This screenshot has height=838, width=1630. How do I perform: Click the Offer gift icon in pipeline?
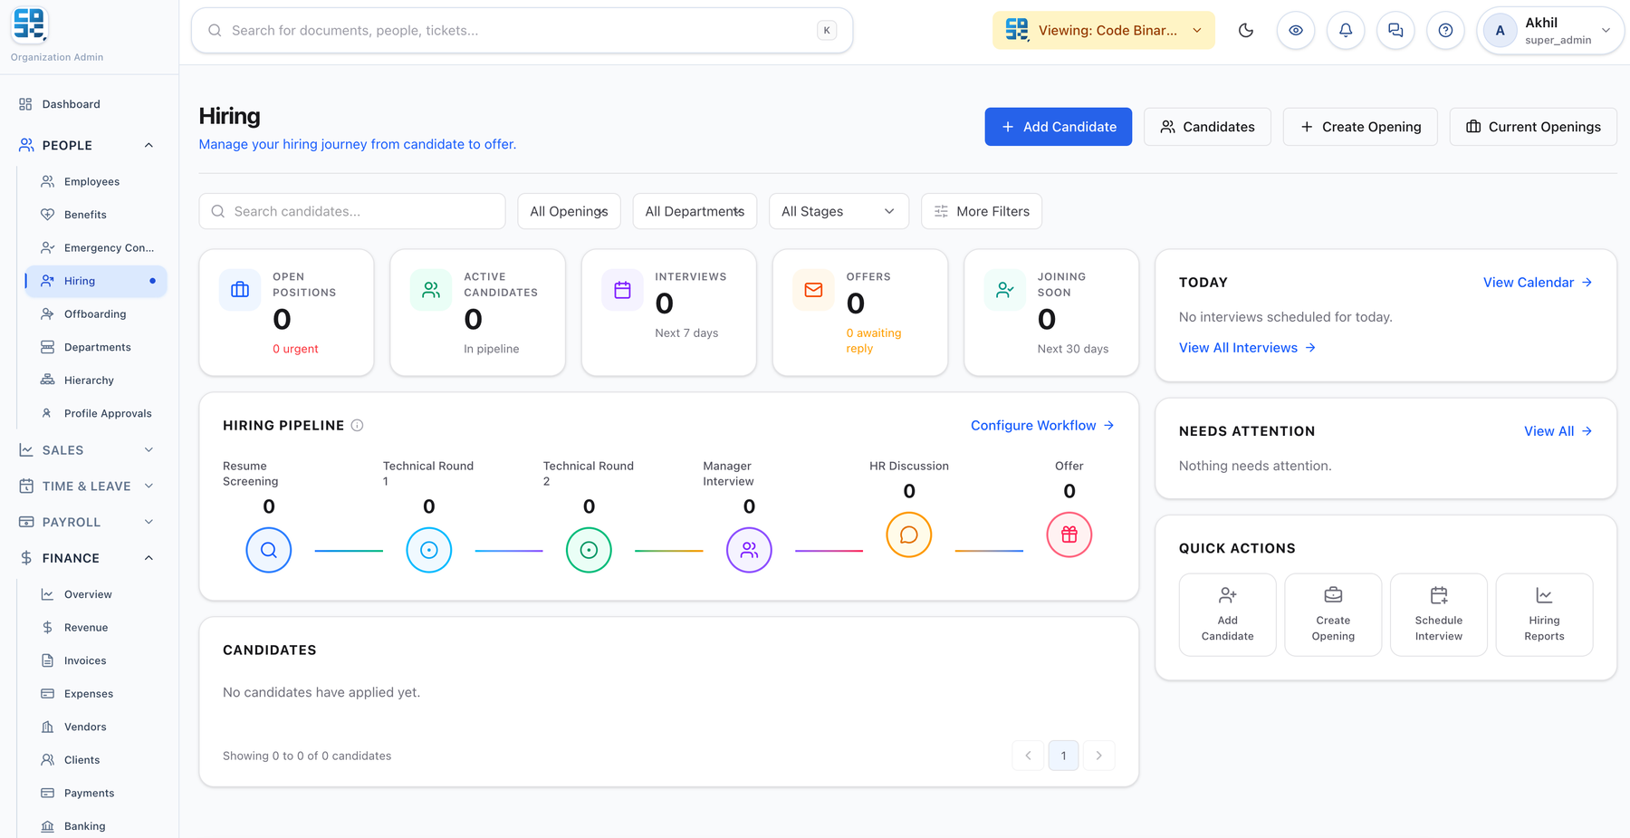pos(1069,535)
